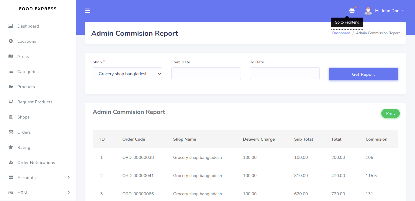Viewport: 415px width, 201px height.
Task: Click sub total value 620.00
Action: 301,194
